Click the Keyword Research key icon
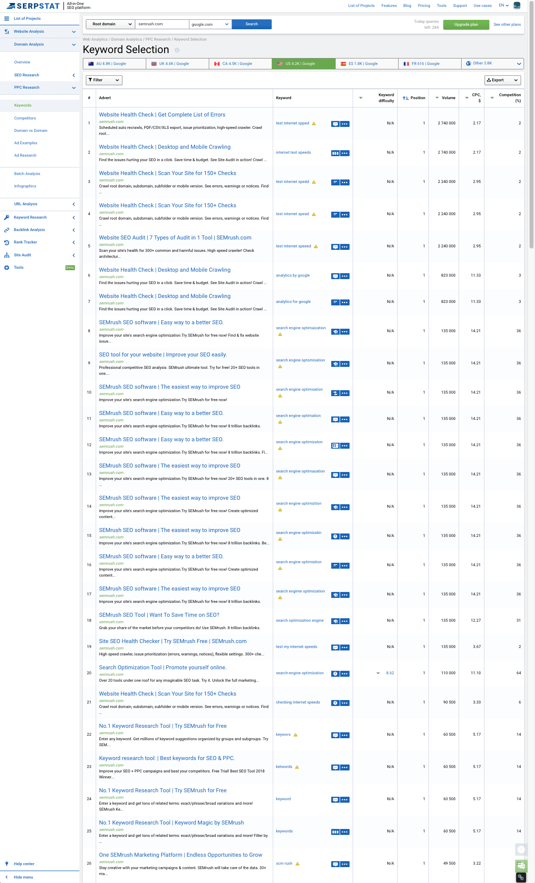This screenshot has width=535, height=883. tap(6, 217)
